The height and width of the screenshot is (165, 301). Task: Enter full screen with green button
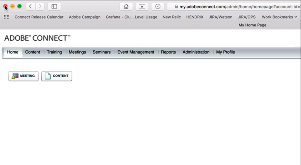pos(20,6)
